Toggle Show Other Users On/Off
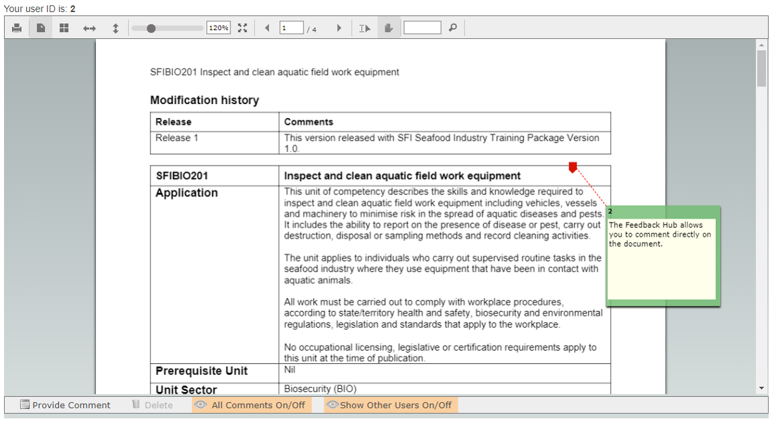Image resolution: width=772 pixels, height=421 pixels. pyautogui.click(x=391, y=405)
